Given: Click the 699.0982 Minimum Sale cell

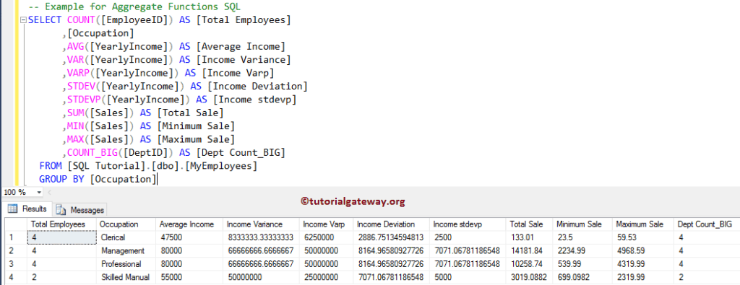Looking at the screenshot, I should 582,277.
